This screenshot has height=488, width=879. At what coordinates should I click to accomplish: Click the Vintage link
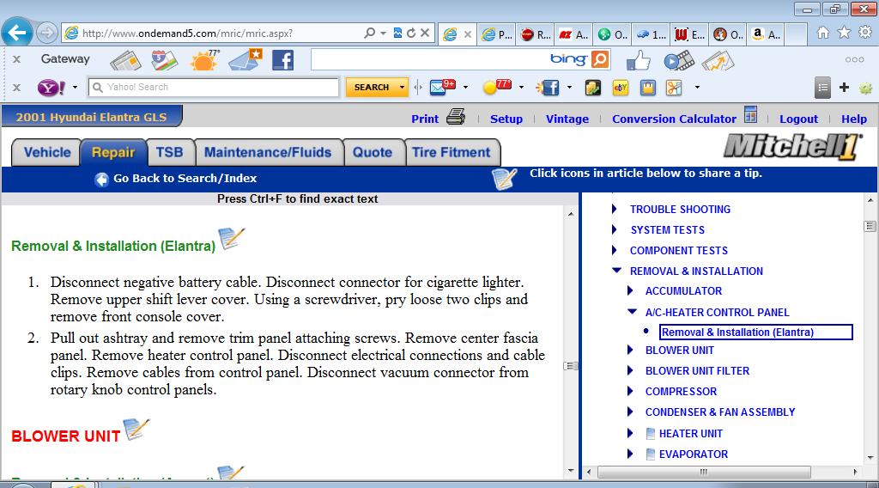coord(567,119)
